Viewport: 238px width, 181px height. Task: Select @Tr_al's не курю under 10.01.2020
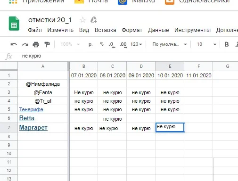click(x=170, y=101)
